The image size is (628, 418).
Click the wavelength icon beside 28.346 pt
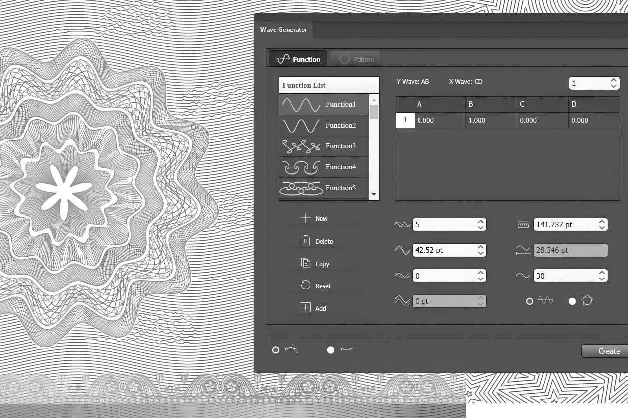(523, 250)
